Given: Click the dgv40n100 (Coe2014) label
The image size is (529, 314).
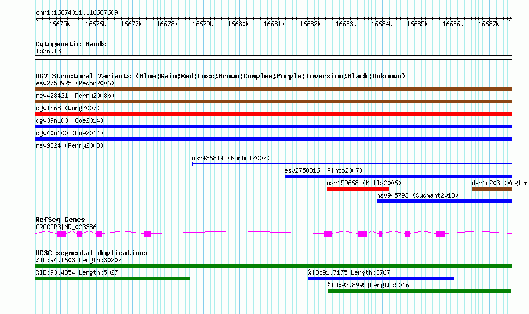Looking at the screenshot, I should point(70,133).
